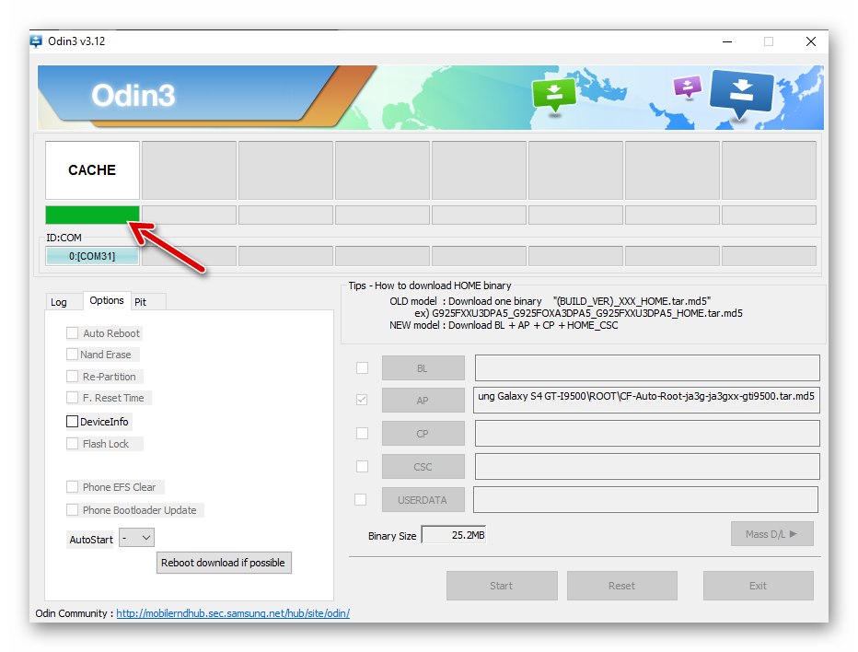Click the Exit button
This screenshot has height=652, width=858.
click(x=759, y=586)
